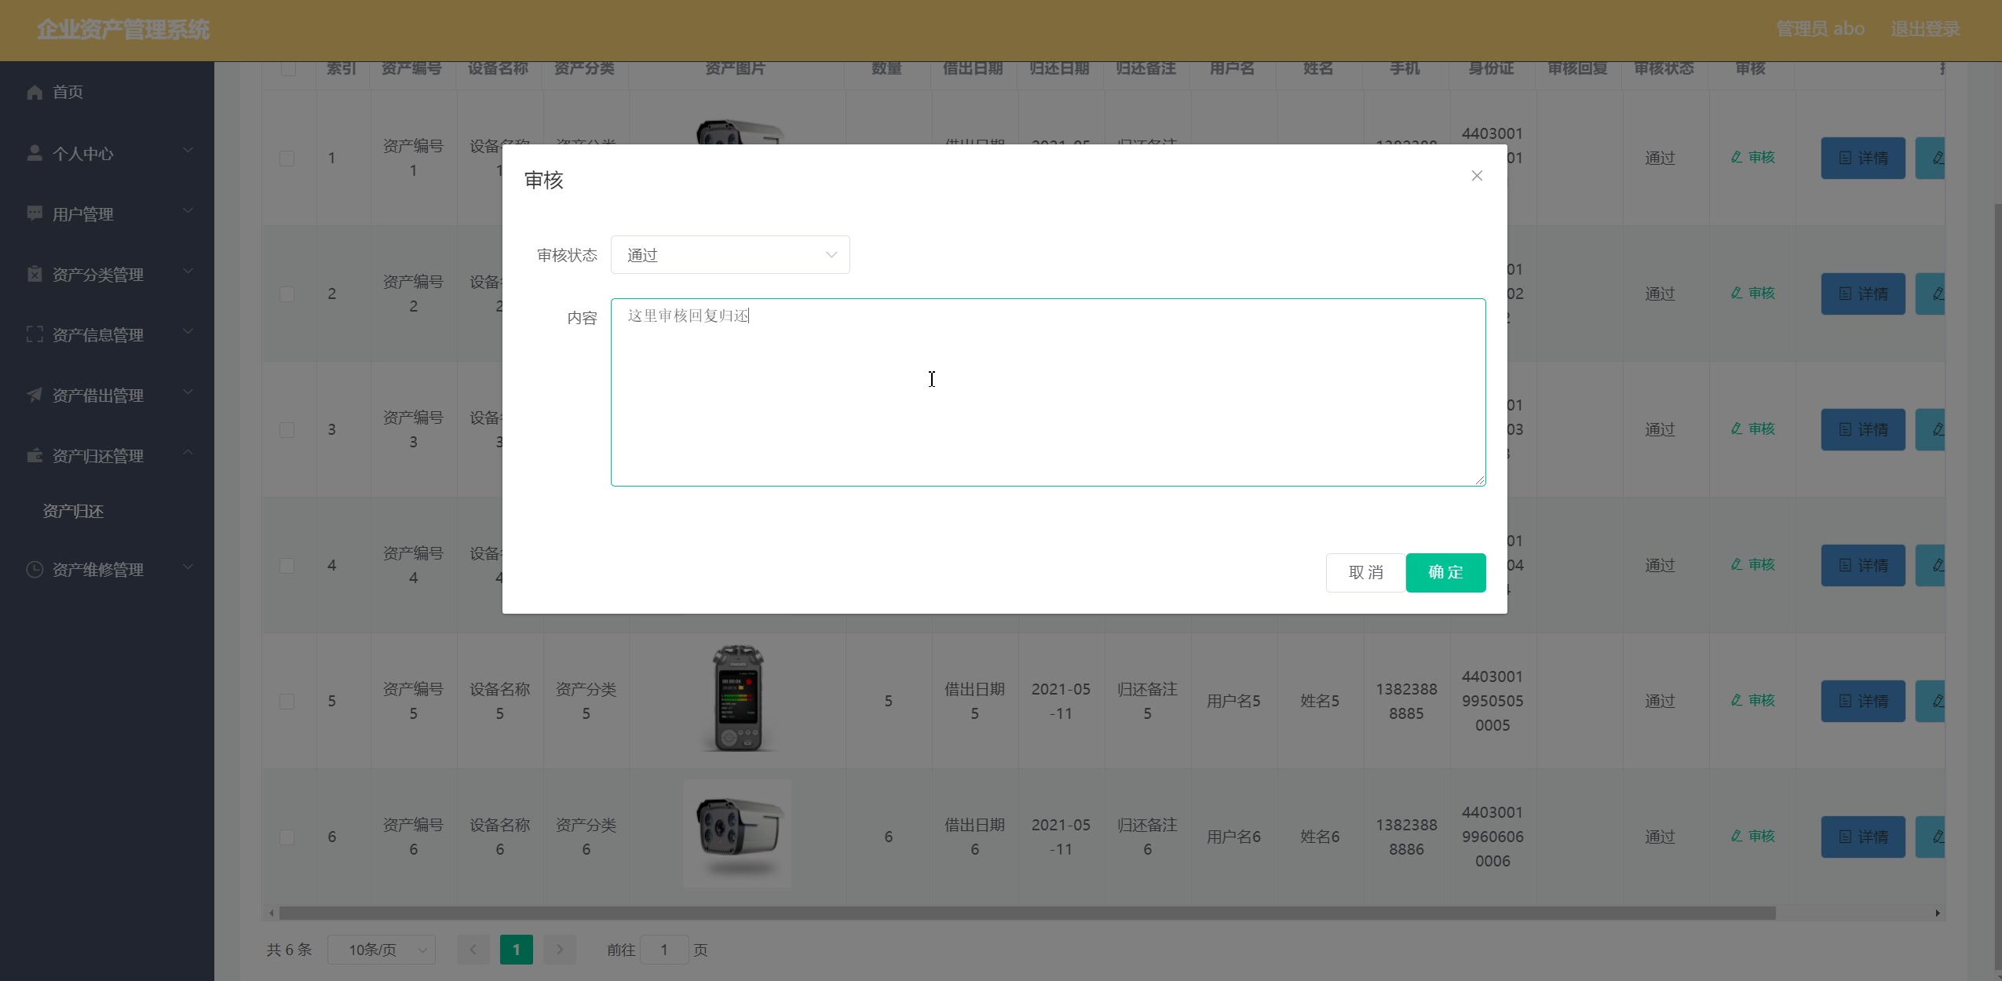Click the 审核 pencil icon for row 5
This screenshot has height=981, width=2002.
point(1736,701)
